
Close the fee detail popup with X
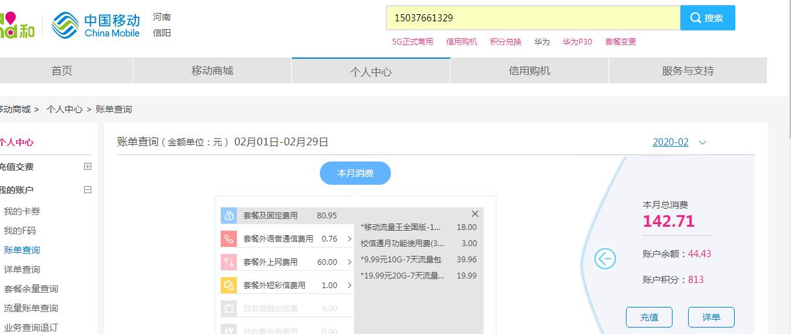coord(475,214)
